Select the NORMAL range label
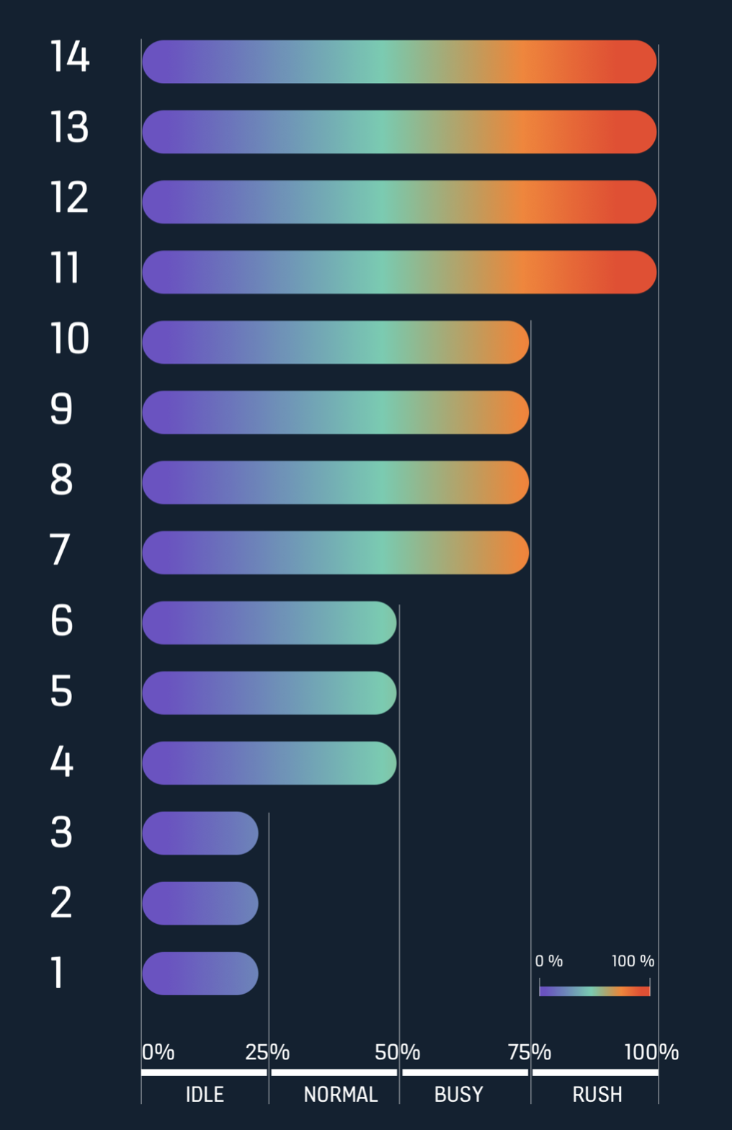Viewport: 732px width, 1130px height. tap(340, 1095)
